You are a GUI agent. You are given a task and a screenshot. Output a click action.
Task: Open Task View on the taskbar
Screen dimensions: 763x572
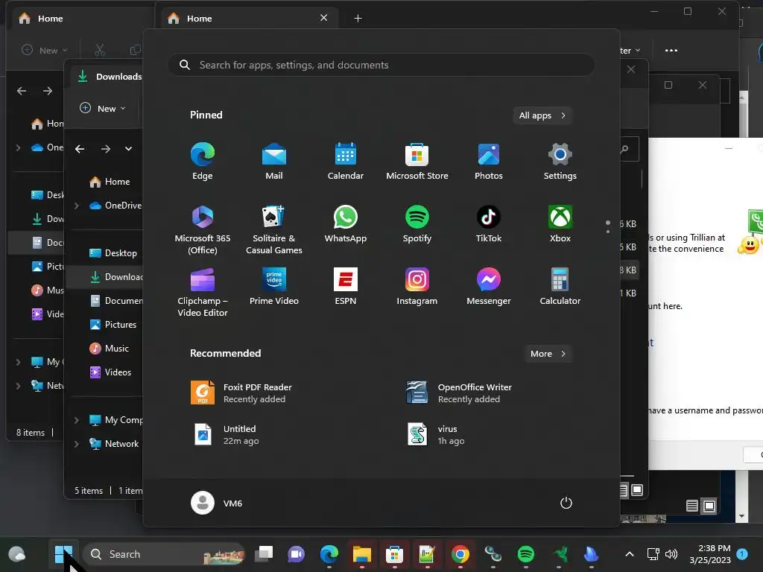pos(264,554)
